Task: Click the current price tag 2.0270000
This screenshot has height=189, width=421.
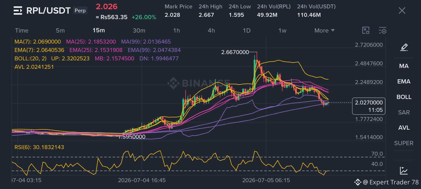Action: click(x=369, y=106)
